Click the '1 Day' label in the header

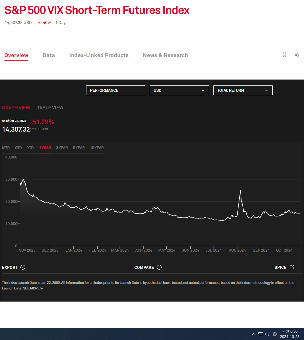click(60, 22)
